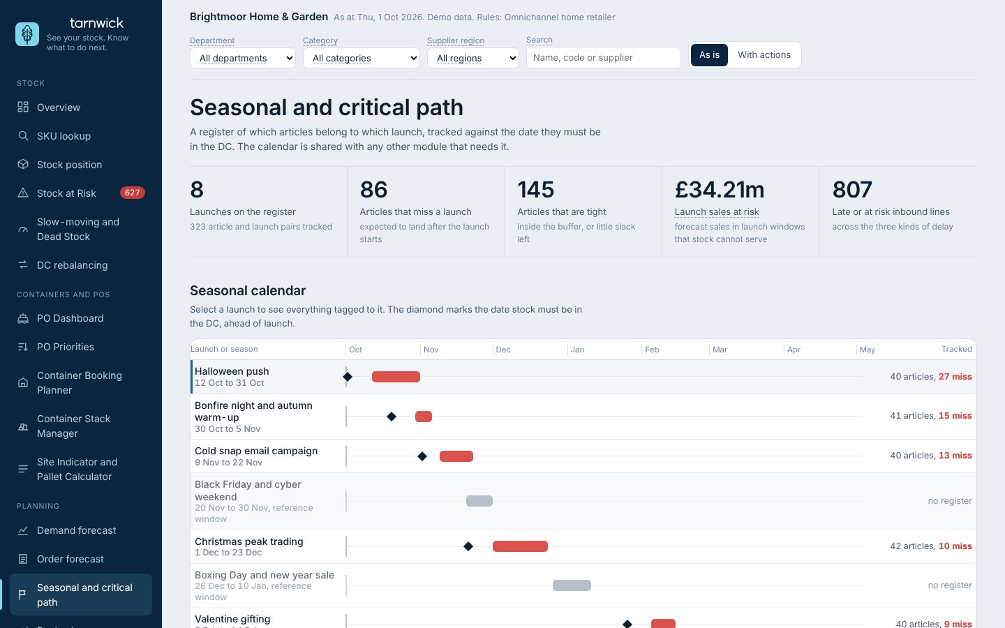Click the Demand forecast chart icon
The height and width of the screenshot is (628, 1005).
click(23, 530)
